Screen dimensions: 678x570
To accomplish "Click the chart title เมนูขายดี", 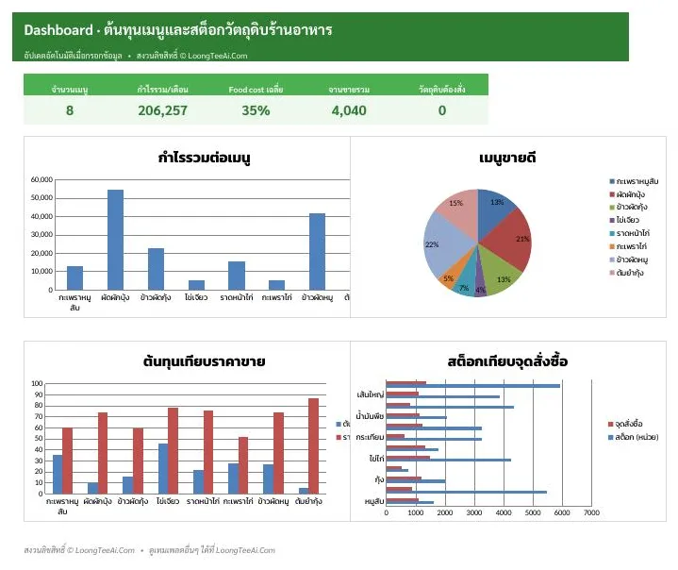I will (507, 158).
